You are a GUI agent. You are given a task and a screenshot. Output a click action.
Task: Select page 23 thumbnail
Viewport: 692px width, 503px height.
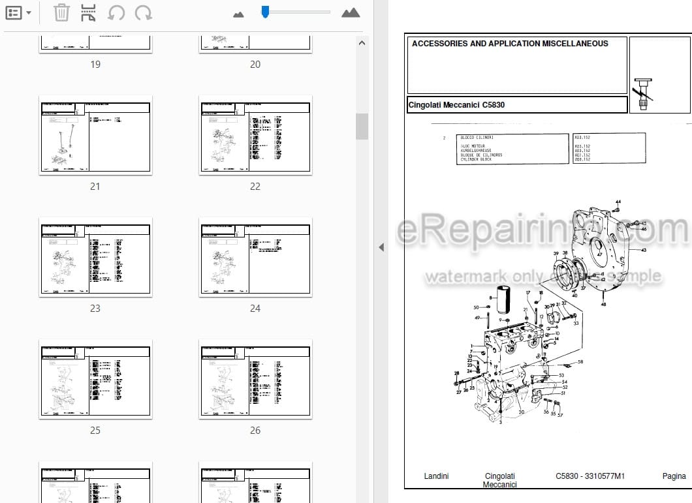coord(95,257)
